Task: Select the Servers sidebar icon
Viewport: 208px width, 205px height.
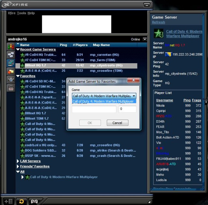Action: pos(11,63)
